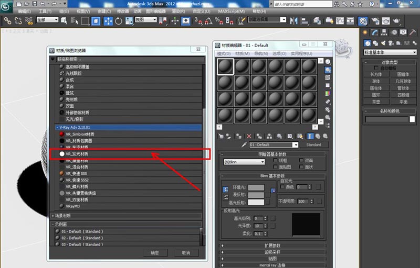Toggle the 自发光 颜色 checkbox

click(282, 187)
